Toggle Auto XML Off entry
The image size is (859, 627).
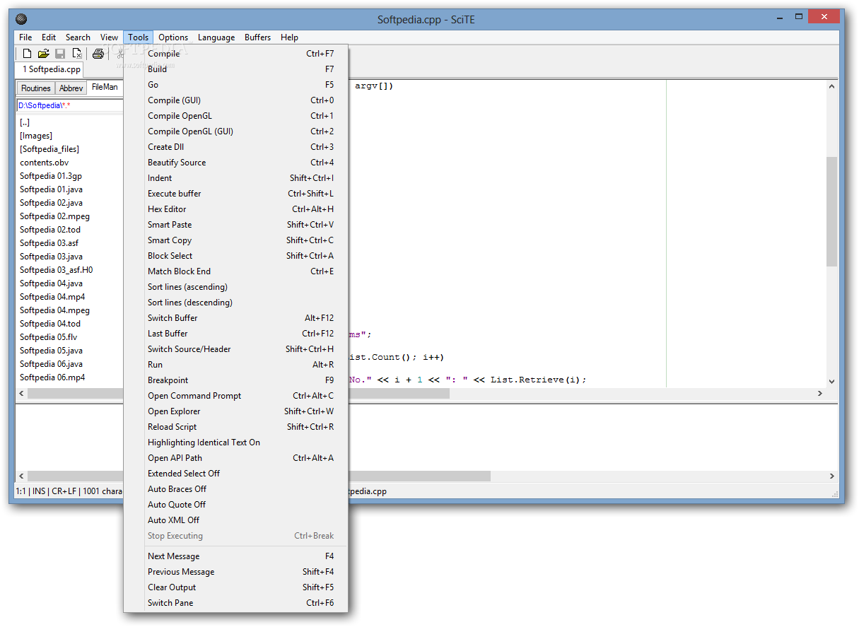(236, 520)
